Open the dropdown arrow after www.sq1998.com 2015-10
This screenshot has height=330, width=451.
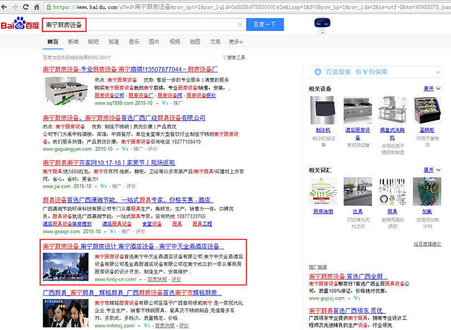(157, 103)
